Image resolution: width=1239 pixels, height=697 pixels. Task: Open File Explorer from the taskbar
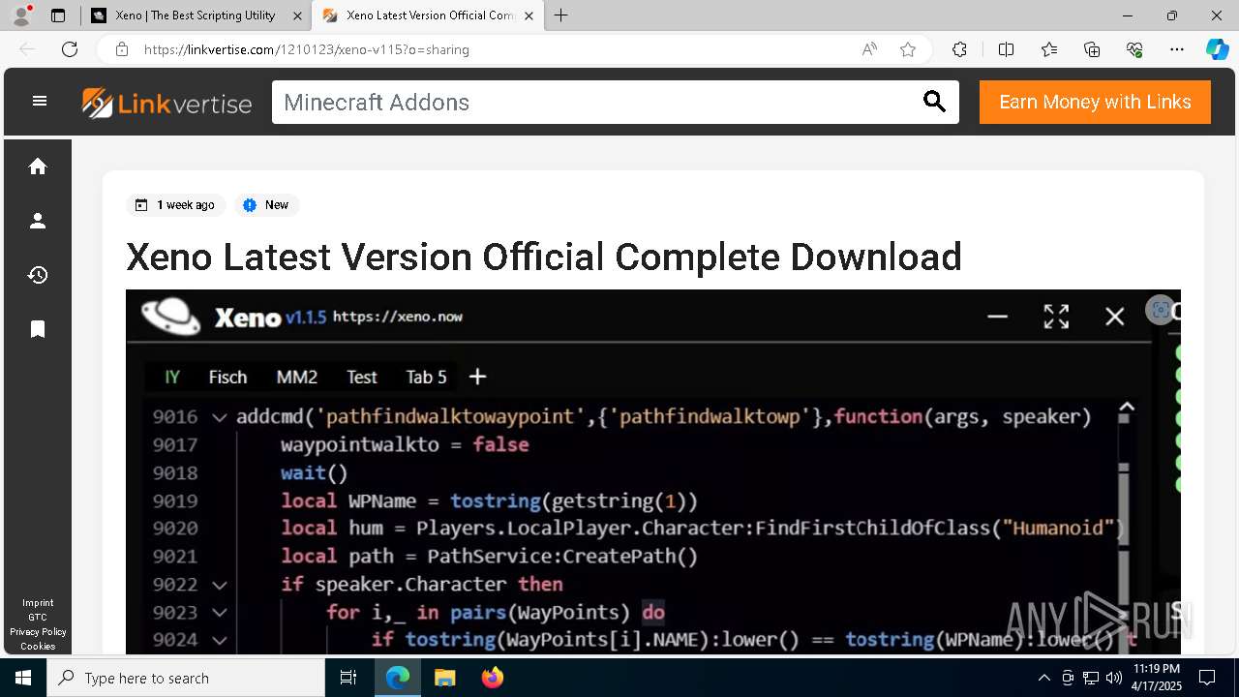point(444,678)
